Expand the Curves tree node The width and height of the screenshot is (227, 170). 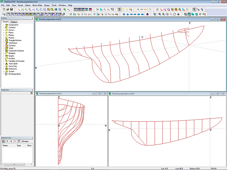coord(4,30)
